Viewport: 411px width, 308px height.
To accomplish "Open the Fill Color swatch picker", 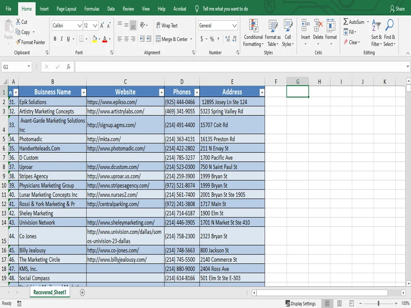I will (x=100, y=39).
